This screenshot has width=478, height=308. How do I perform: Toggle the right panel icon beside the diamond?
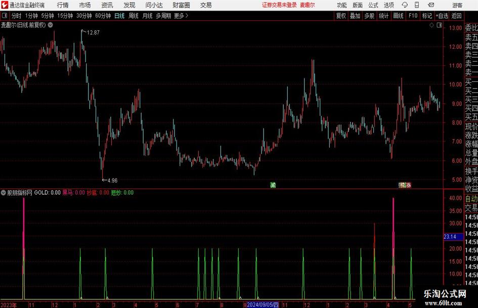(439, 25)
